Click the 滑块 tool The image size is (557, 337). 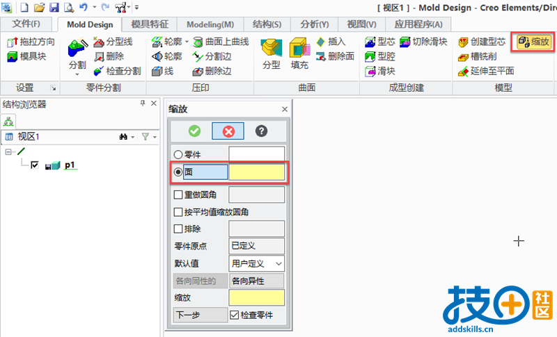(379, 71)
